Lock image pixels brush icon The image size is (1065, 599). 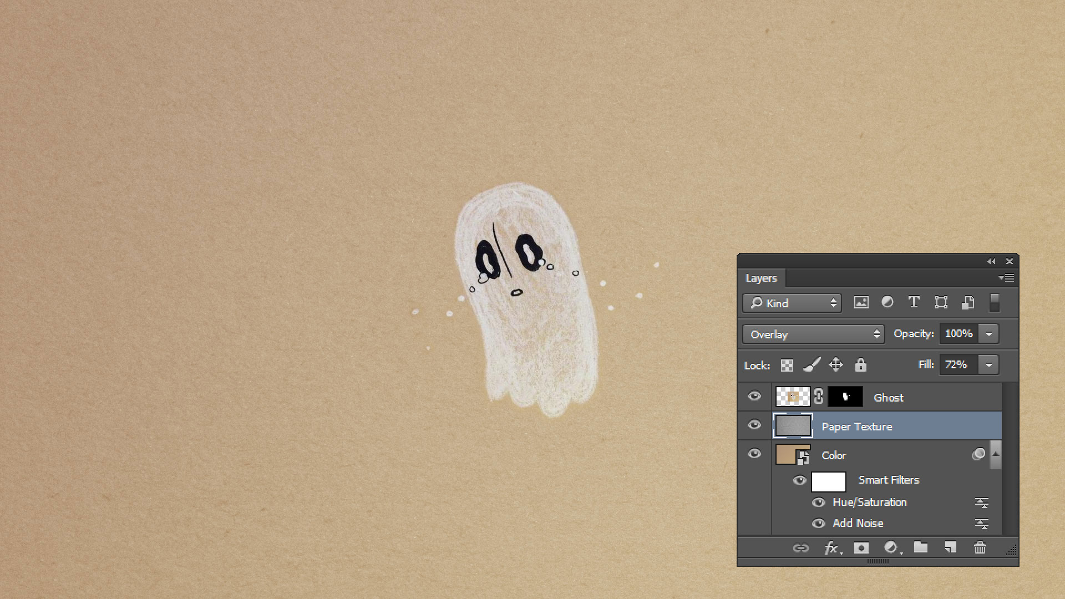coord(812,365)
